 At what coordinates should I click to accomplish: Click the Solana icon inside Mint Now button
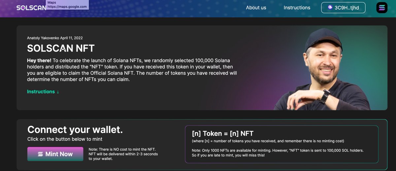41,154
